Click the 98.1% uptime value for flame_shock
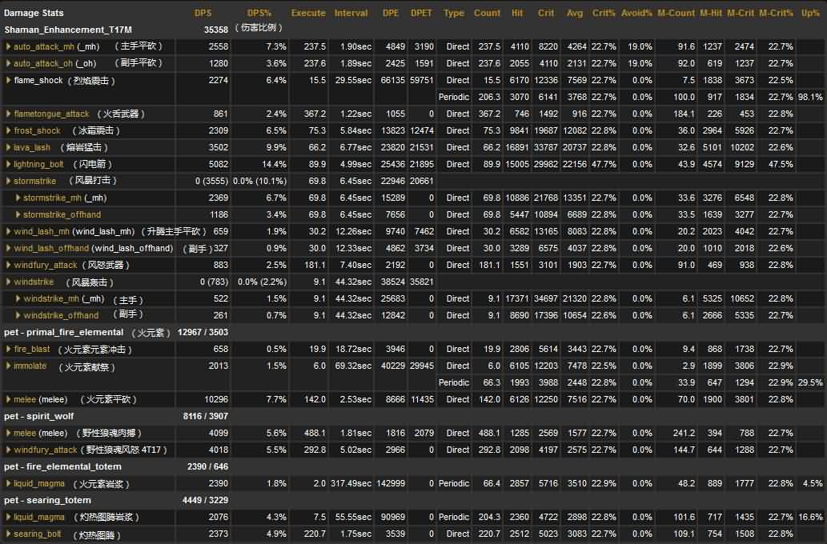Screen dimensions: 827x544 810,97
